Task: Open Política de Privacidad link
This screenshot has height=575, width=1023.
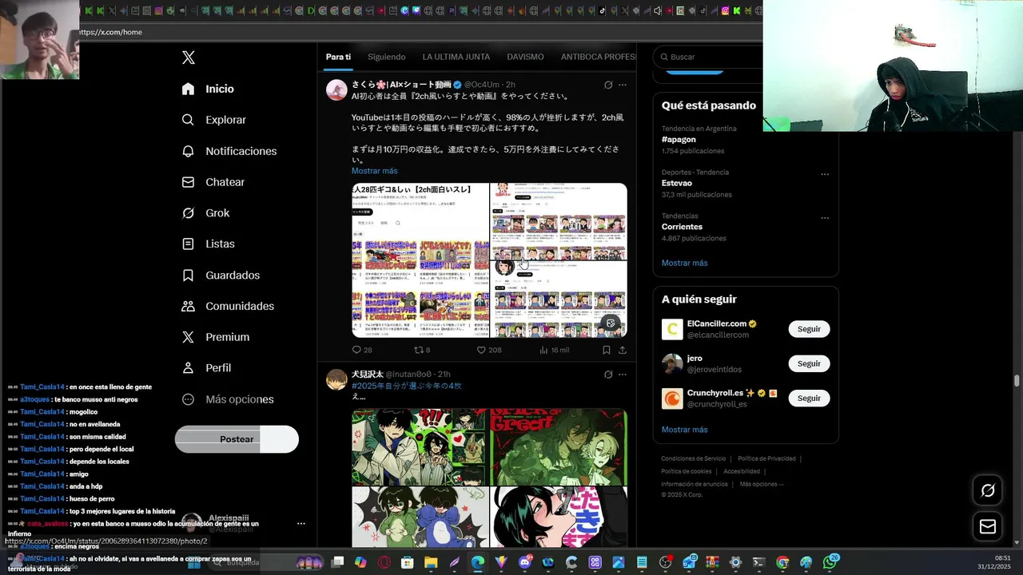Action: click(766, 458)
